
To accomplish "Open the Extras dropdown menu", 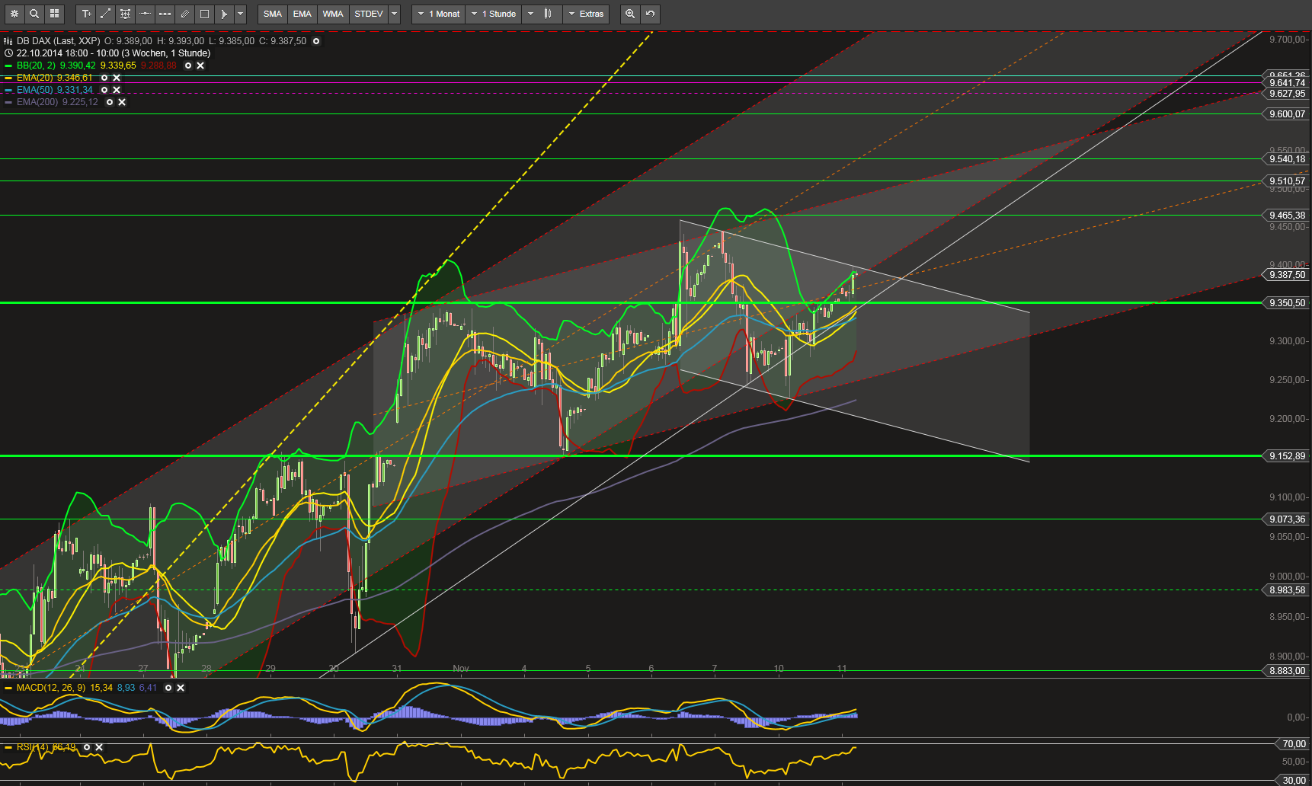I will (x=586, y=14).
